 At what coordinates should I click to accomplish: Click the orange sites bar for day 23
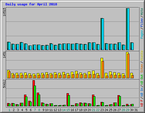103,69
